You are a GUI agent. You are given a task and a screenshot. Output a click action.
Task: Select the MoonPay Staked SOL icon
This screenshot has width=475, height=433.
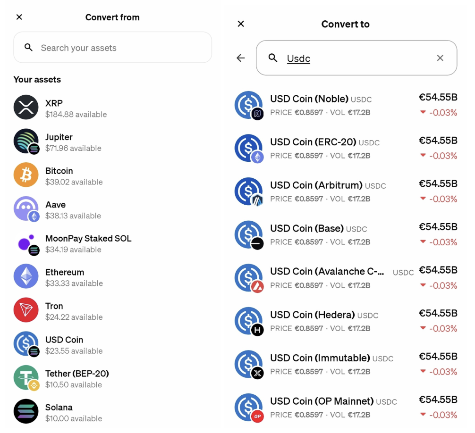[x=27, y=244]
